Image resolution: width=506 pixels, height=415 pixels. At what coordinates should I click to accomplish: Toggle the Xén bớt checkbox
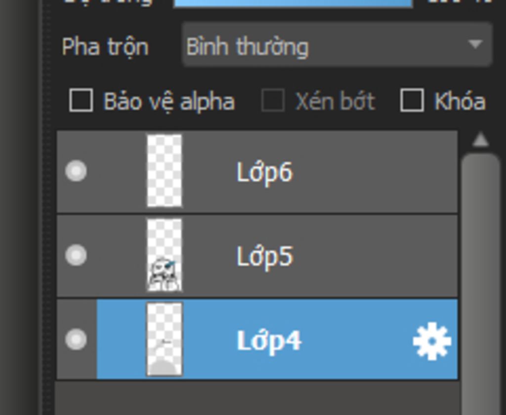pyautogui.click(x=273, y=101)
